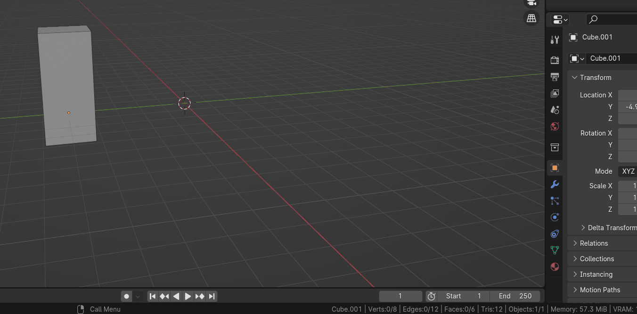The image size is (637, 314).
Task: Toggle perspective/orthographic grid view button
Action: coord(531,18)
